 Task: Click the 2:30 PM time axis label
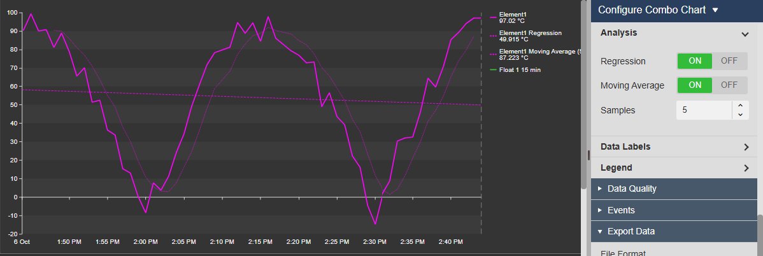(374, 241)
